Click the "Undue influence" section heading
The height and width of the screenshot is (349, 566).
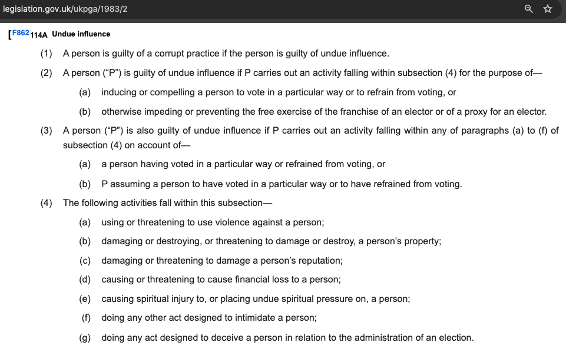pyautogui.click(x=81, y=34)
